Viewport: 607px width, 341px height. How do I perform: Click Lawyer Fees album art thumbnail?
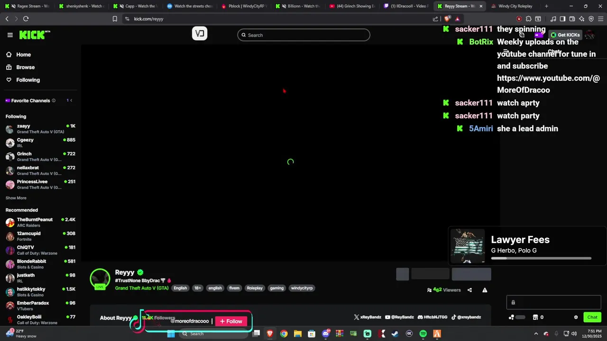pyautogui.click(x=468, y=246)
